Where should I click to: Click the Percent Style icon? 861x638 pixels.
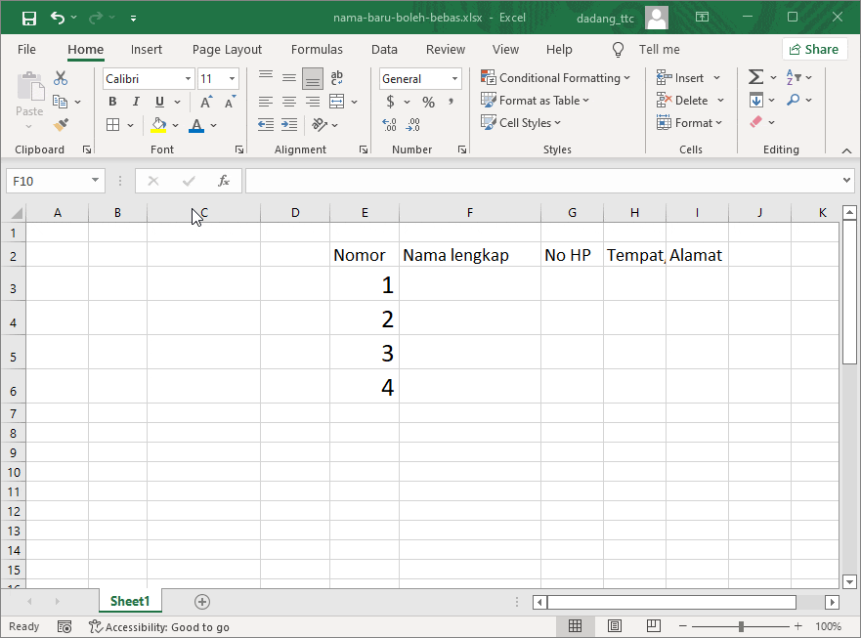(x=428, y=102)
